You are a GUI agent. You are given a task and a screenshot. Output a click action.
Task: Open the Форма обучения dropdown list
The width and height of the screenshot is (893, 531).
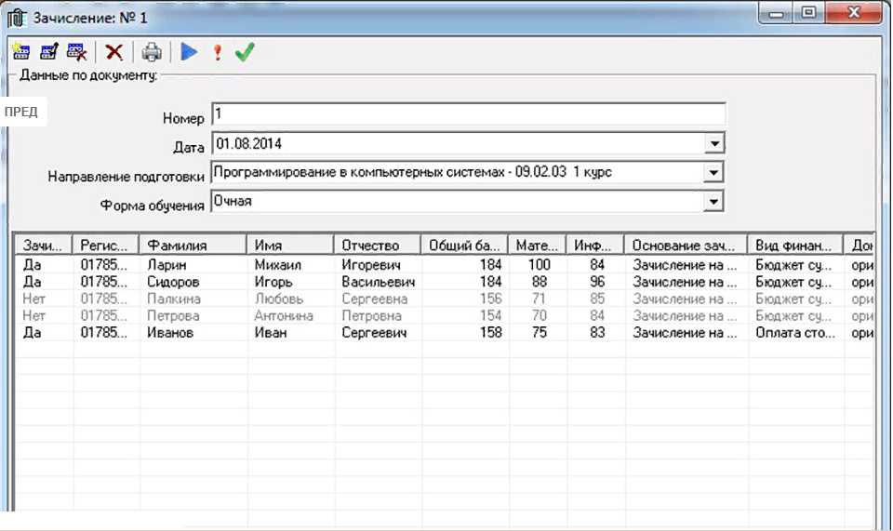click(x=713, y=201)
